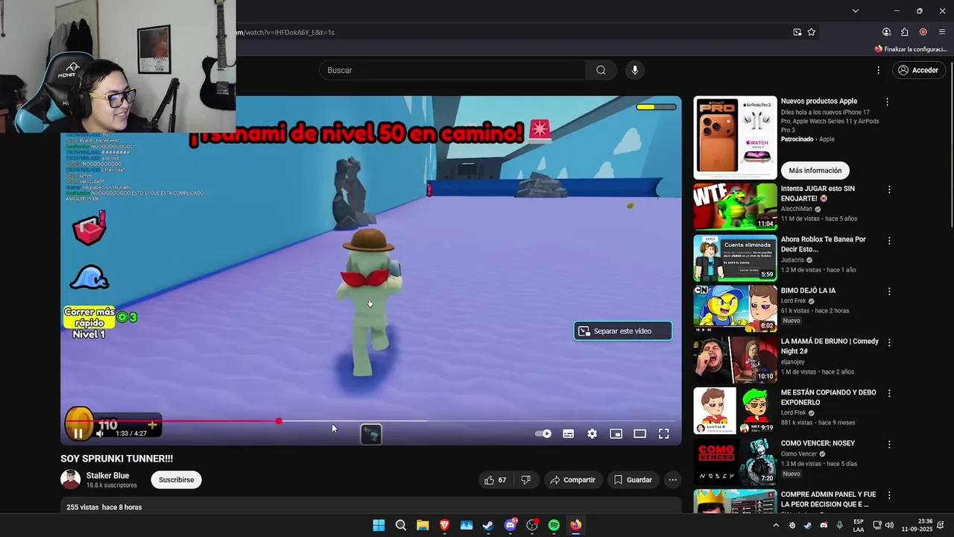Like the video with thumbs up

[x=496, y=480]
